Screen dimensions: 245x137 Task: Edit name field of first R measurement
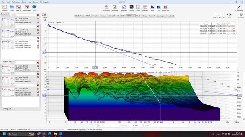25,62
